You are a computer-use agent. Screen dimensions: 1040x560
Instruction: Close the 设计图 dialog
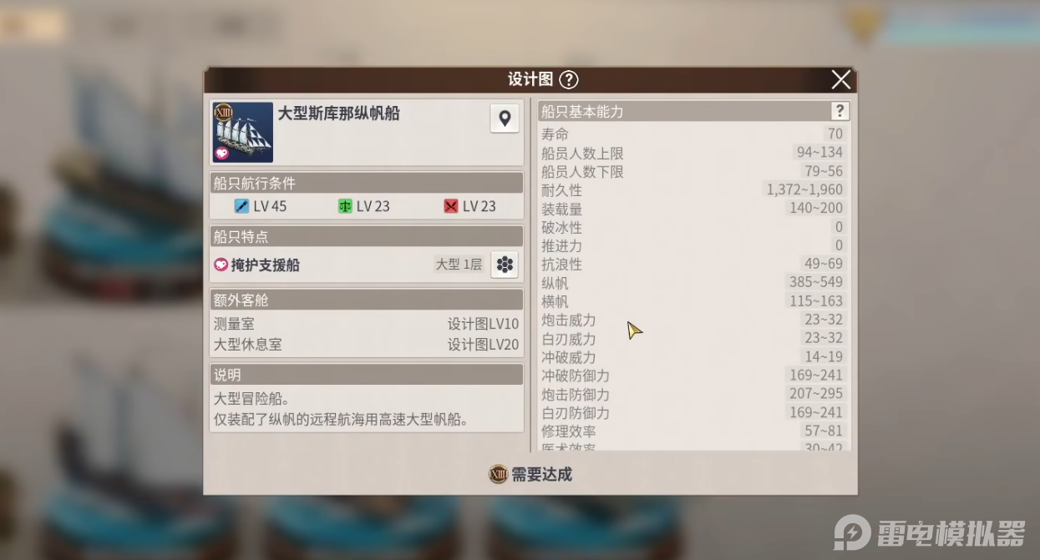click(841, 79)
